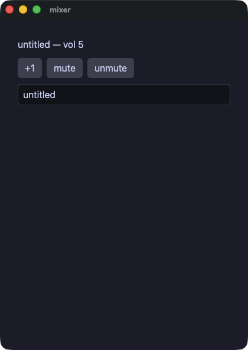Click the red close circle in title bar
This screenshot has width=248, height=350.
point(9,9)
